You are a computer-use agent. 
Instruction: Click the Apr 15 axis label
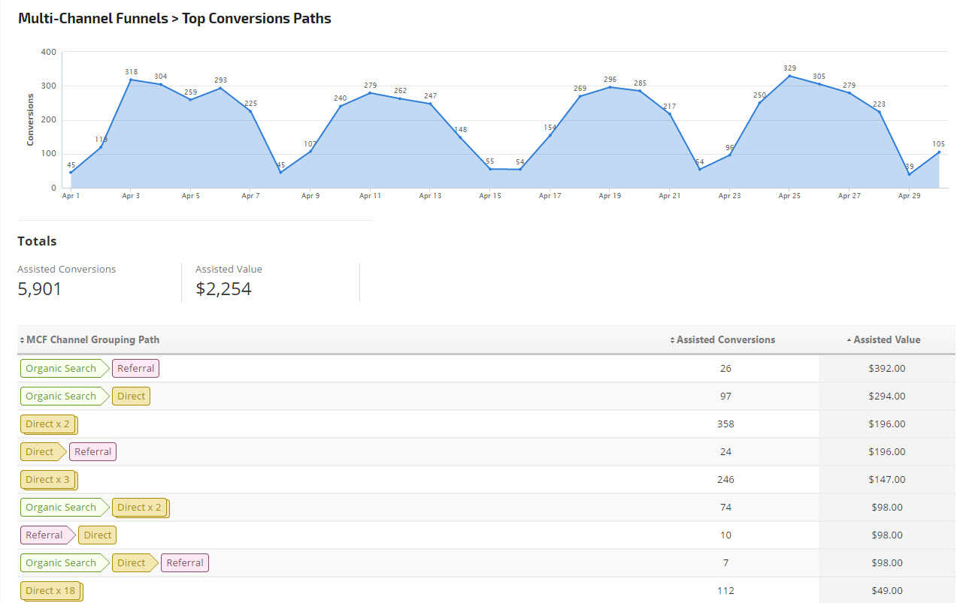pos(489,196)
